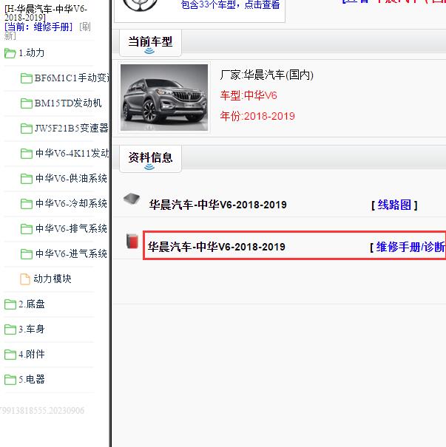Click folder icon beside 中华V6-排气系统
This screenshot has height=447, width=446.
pyautogui.click(x=26, y=228)
